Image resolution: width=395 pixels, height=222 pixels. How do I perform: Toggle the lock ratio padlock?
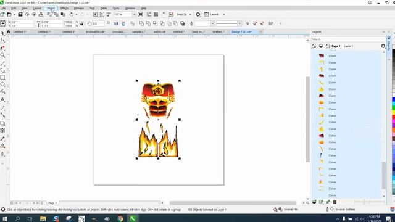[x=81, y=23]
